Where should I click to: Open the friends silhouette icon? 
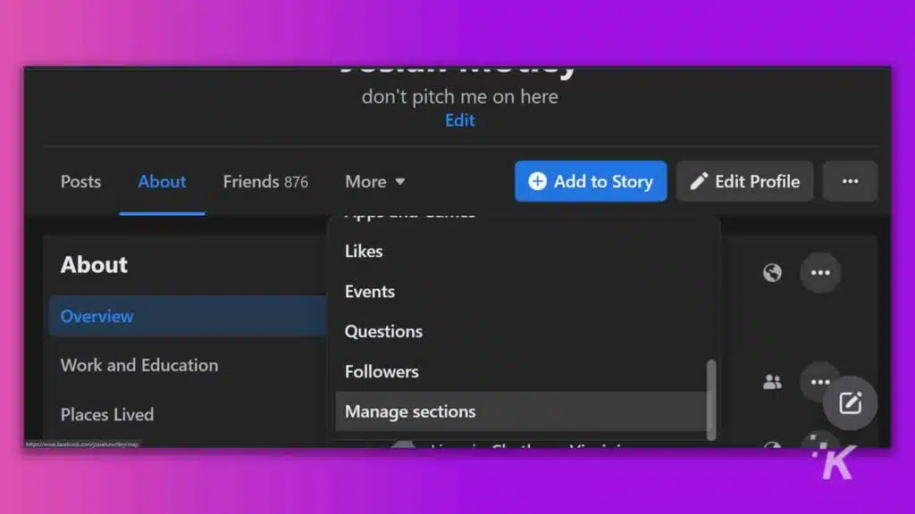[771, 382]
